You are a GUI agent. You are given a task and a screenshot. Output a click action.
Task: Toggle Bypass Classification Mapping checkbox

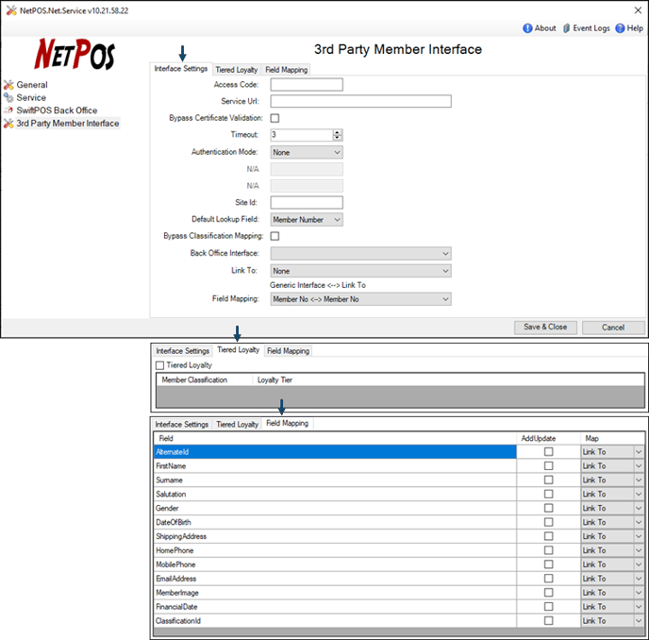point(275,236)
